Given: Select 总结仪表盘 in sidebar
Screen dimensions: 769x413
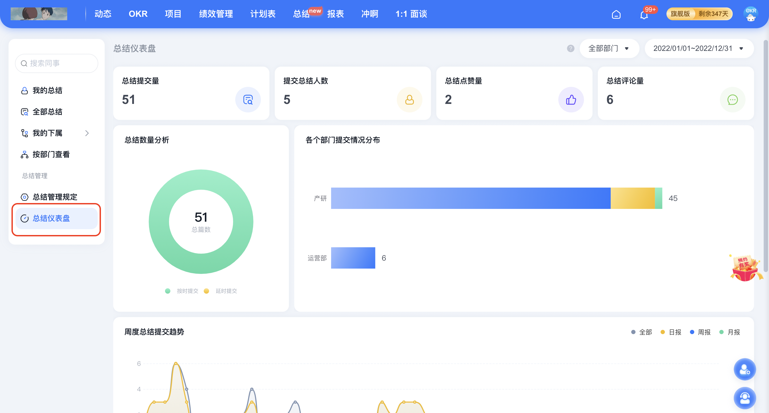Looking at the screenshot, I should click(56, 218).
